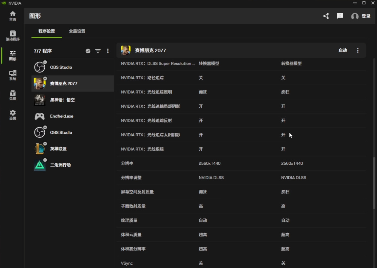Viewport: 377px width, 268px height.
Task: Click the 7/7 程序 count label
Action: point(43,51)
